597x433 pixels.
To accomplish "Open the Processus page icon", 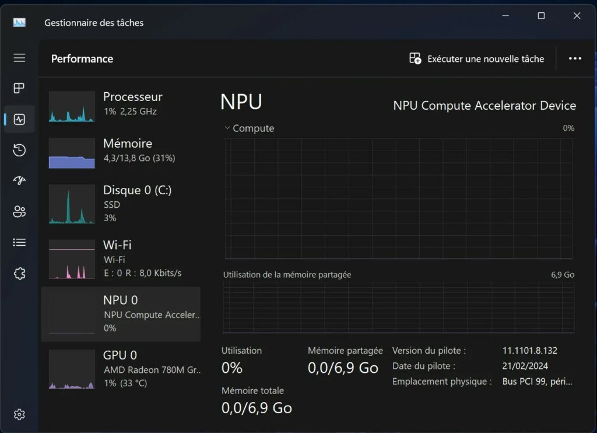I will [x=19, y=88].
